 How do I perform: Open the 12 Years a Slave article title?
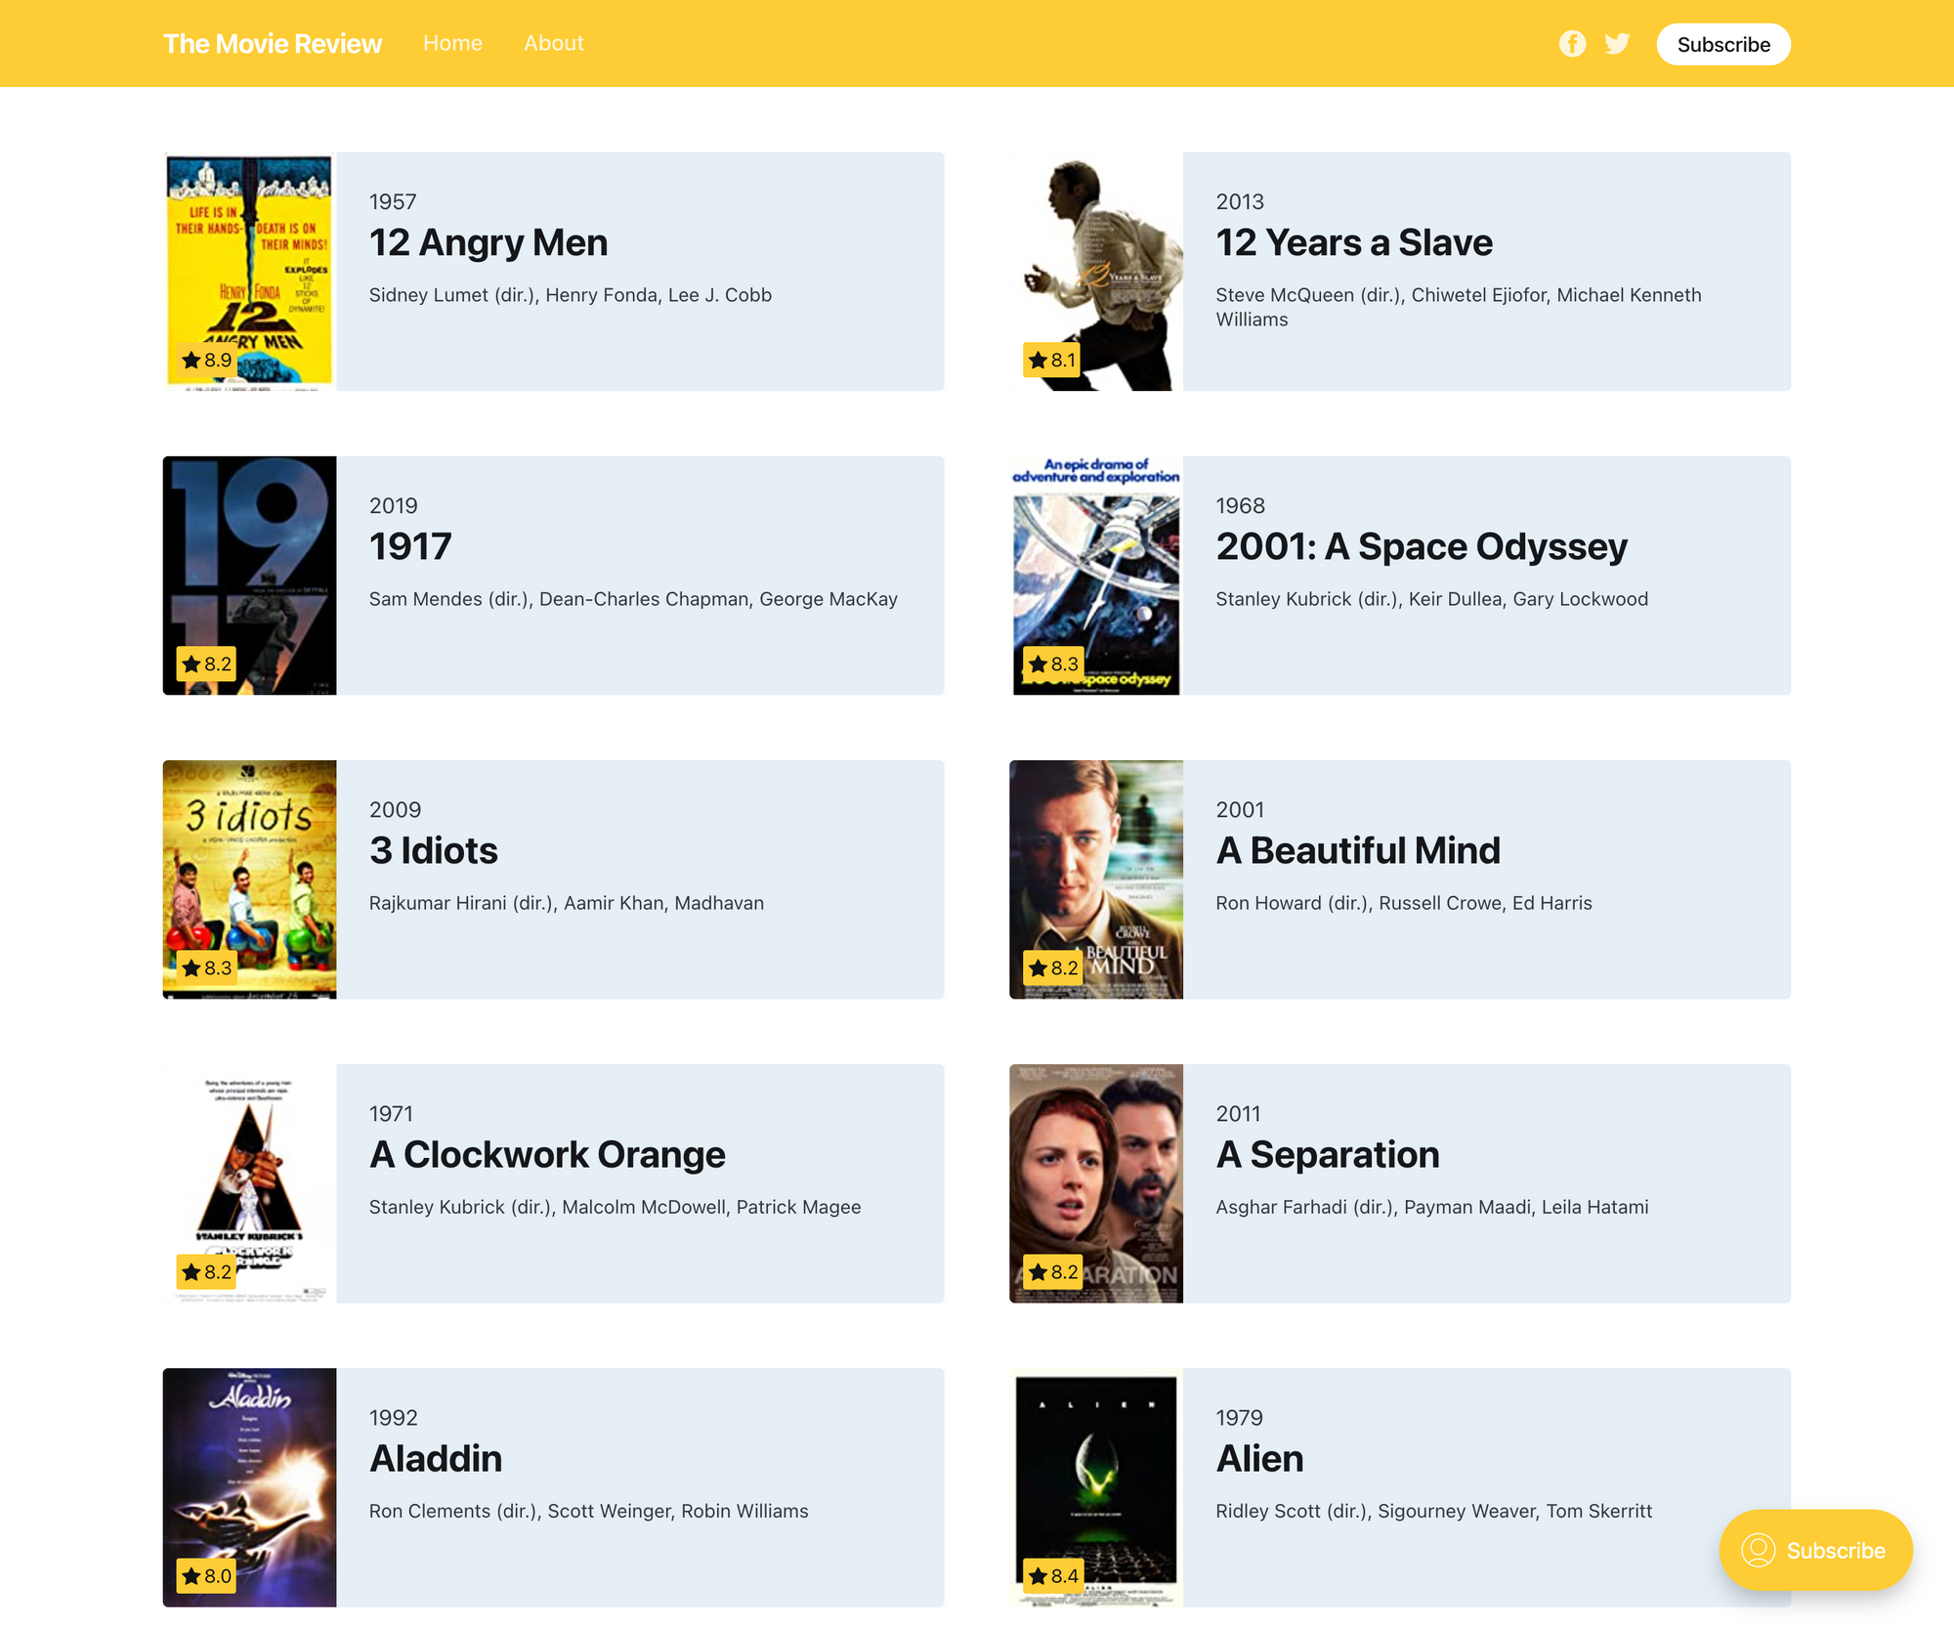click(x=1354, y=242)
